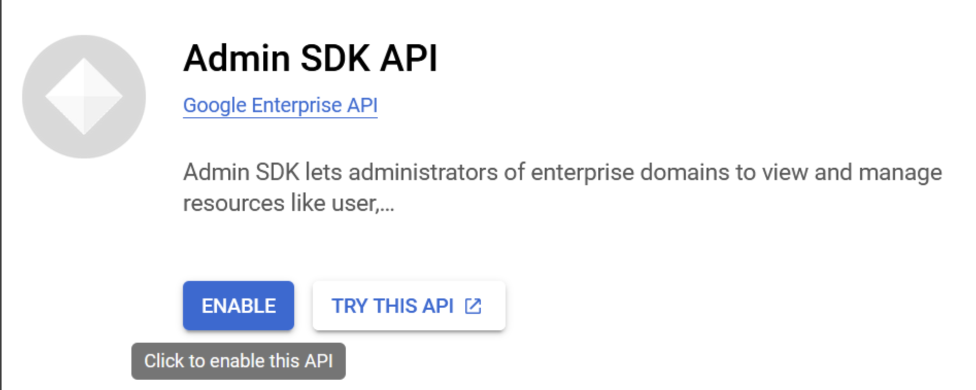Click the first line of the description text

click(x=563, y=173)
